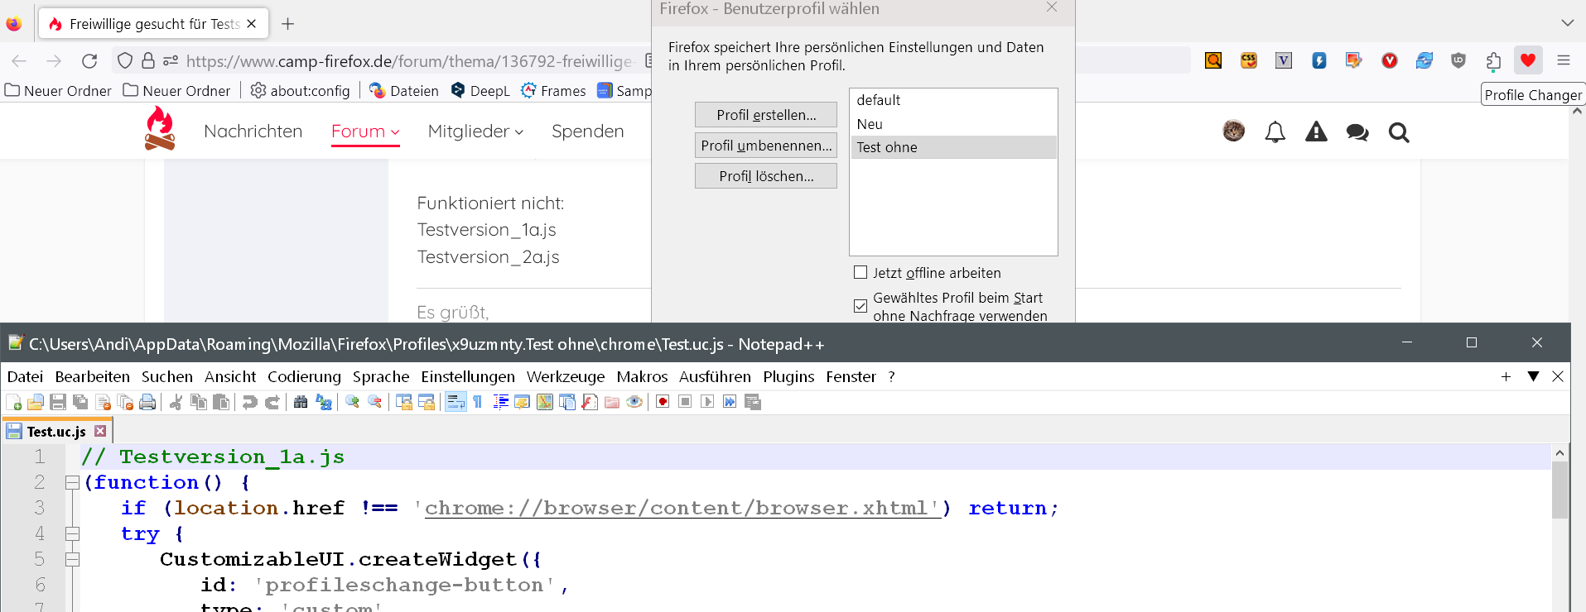Expand the Forum dropdown in site navigation
Image resolution: width=1586 pixels, height=612 pixels.
click(x=365, y=131)
